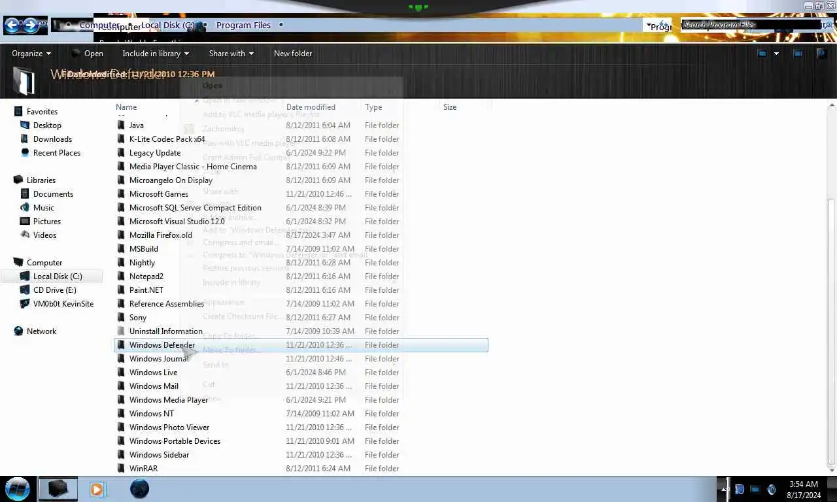This screenshot has width=837, height=502.
Task: Click the Downloads icon in navigation pane
Action: (25, 139)
